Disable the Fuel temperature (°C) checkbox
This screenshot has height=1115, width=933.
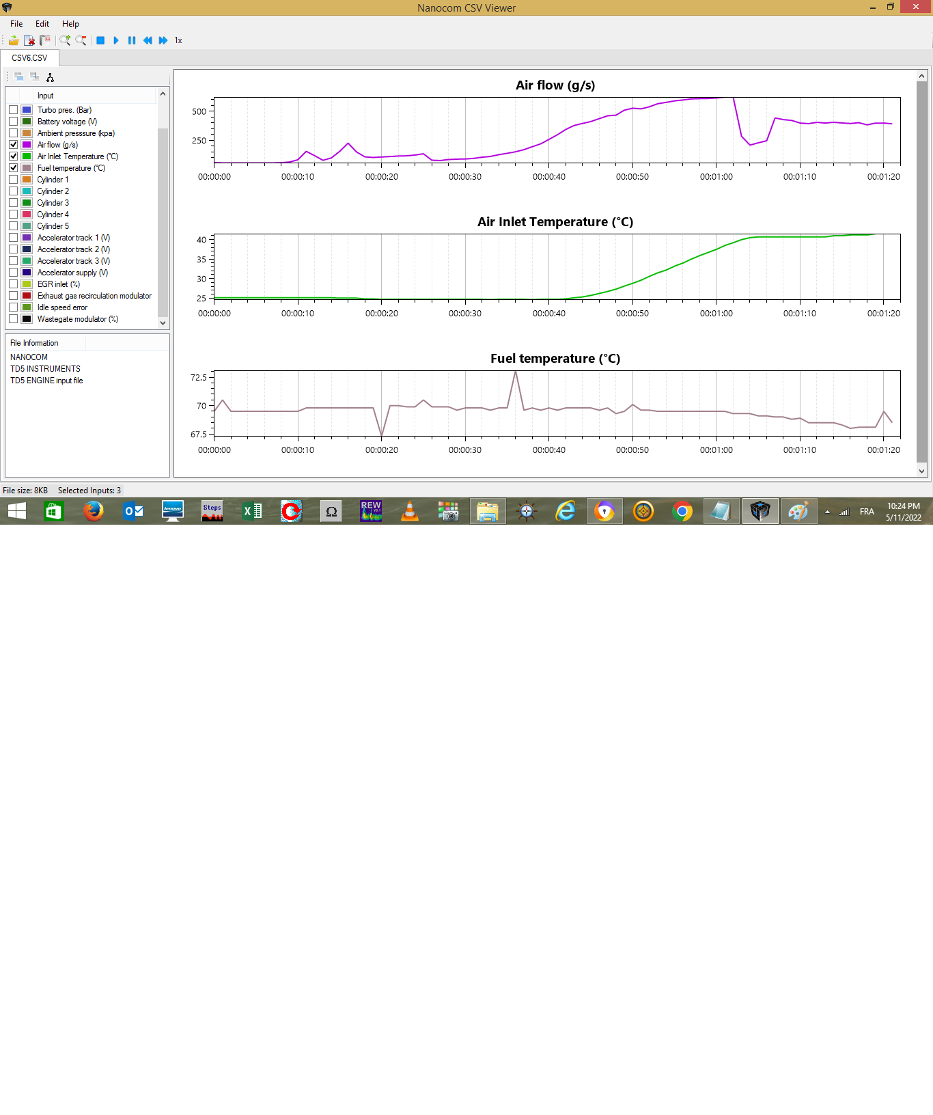14,168
